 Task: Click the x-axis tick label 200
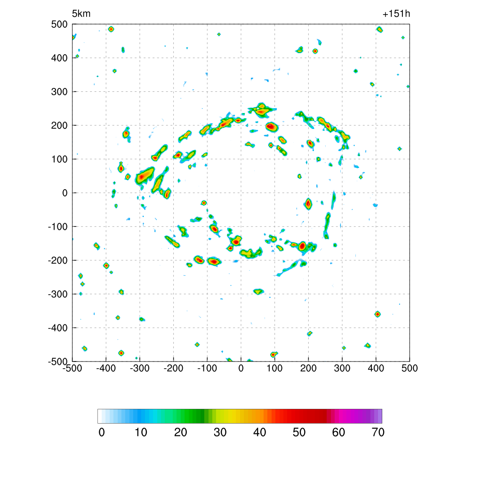pyautogui.click(x=308, y=368)
